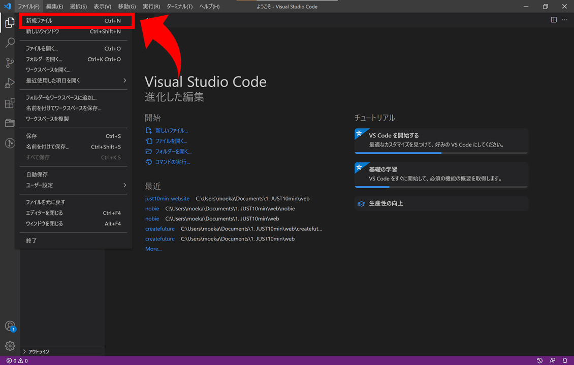This screenshot has height=365, width=574.
Task: Choose フォルダーを開く... in the File menu
Action: click(73, 59)
